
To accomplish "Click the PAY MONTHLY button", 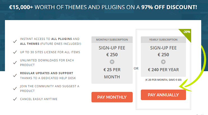I will click(112, 97).
